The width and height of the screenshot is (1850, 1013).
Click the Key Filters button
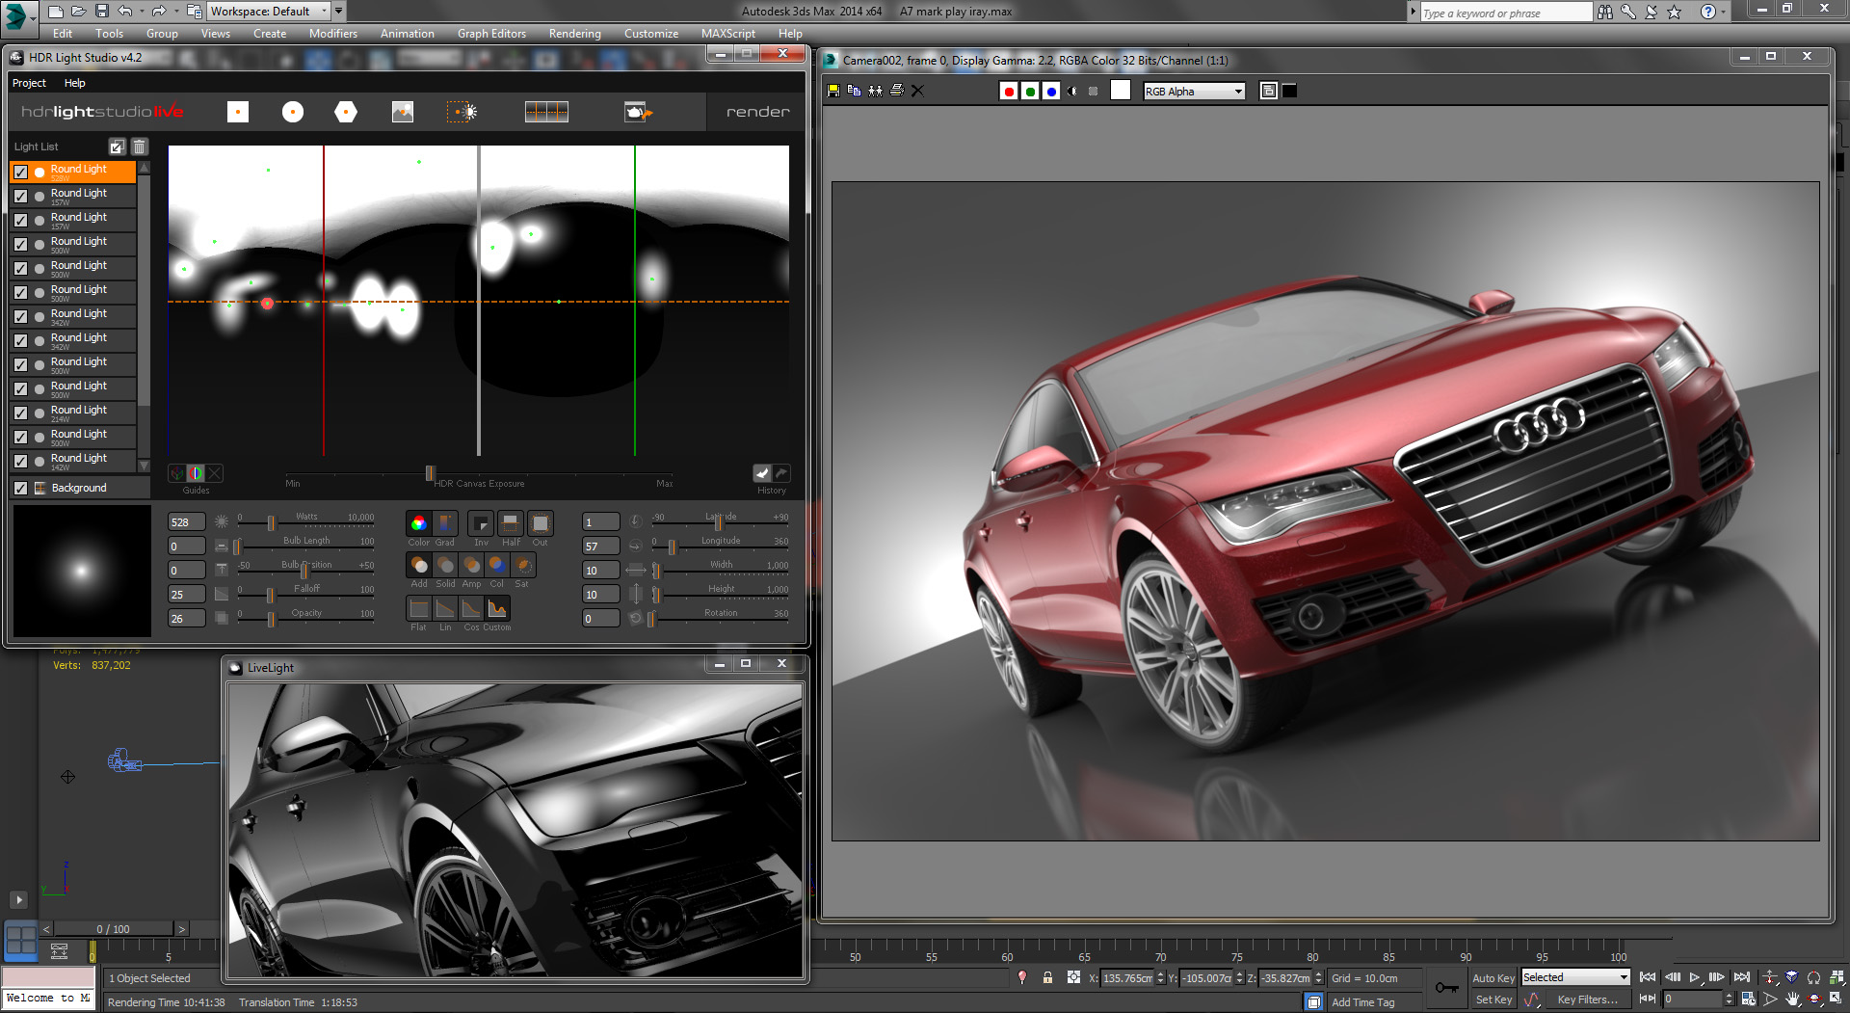(1587, 1000)
